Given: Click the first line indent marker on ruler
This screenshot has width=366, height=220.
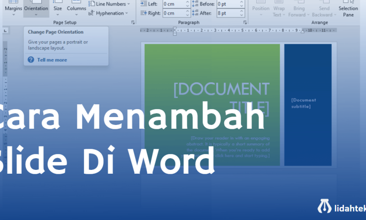Looking at the screenshot, I should tap(175, 29).
